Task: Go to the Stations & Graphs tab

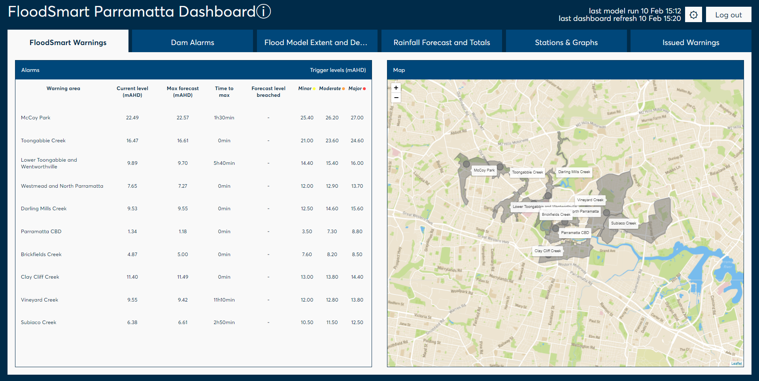Action: [x=566, y=42]
